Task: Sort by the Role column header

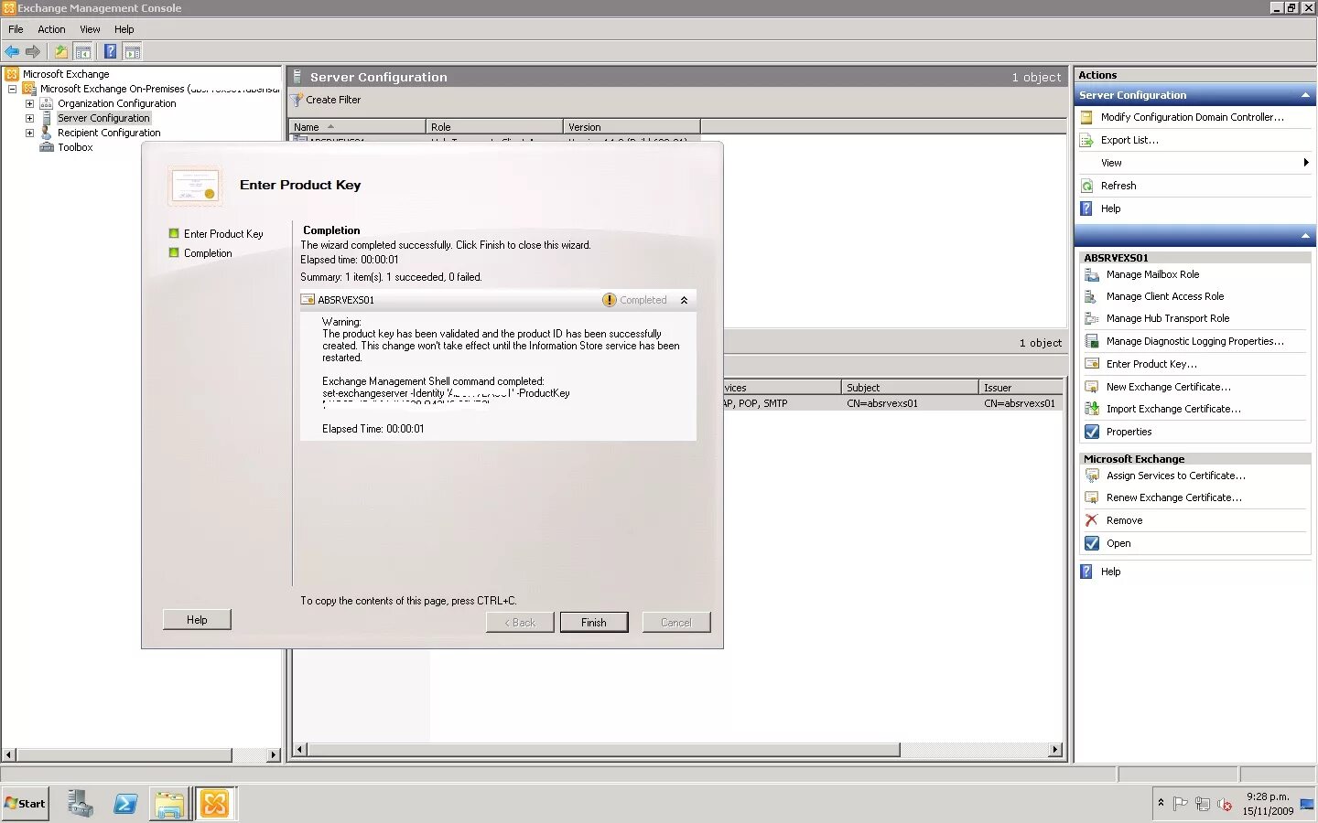Action: [x=494, y=127]
